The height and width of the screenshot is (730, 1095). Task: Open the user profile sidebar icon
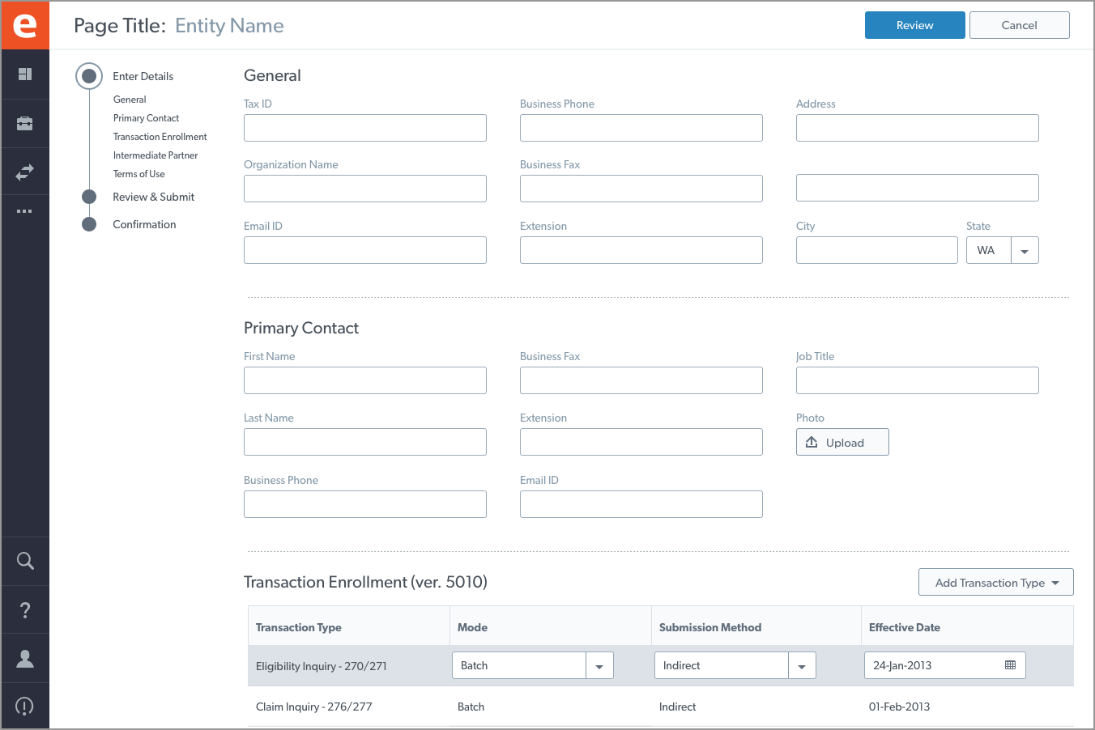click(25, 659)
